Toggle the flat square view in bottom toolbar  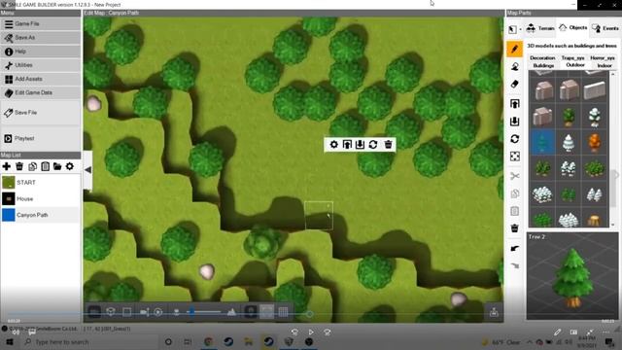tap(127, 312)
